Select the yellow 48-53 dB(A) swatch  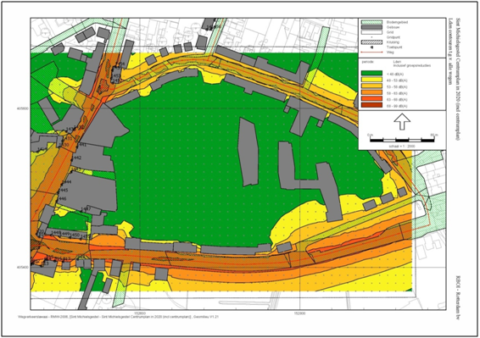371,80
